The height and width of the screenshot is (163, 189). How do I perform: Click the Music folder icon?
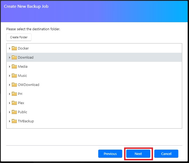point(14,76)
